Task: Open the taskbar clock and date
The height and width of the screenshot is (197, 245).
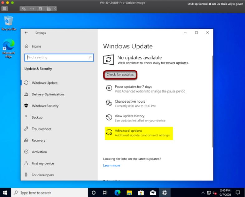Action: tap(225, 193)
